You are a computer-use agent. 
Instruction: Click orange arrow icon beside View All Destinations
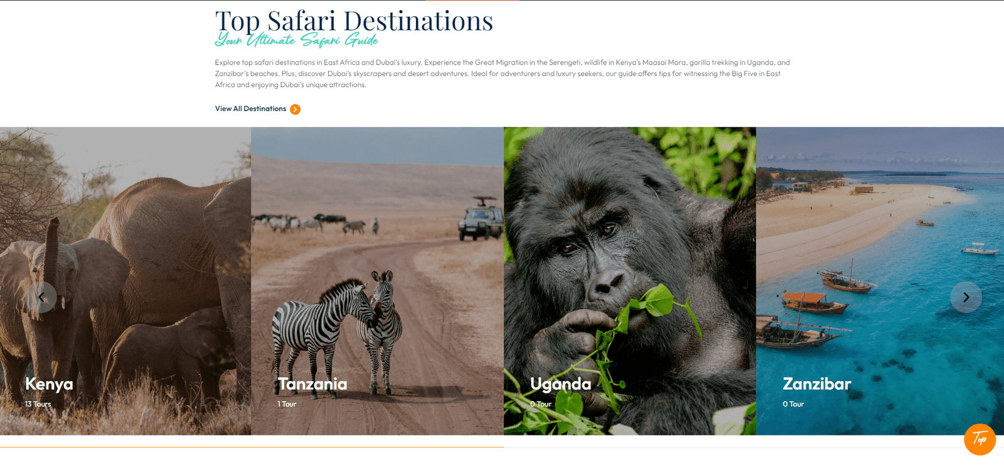point(295,109)
